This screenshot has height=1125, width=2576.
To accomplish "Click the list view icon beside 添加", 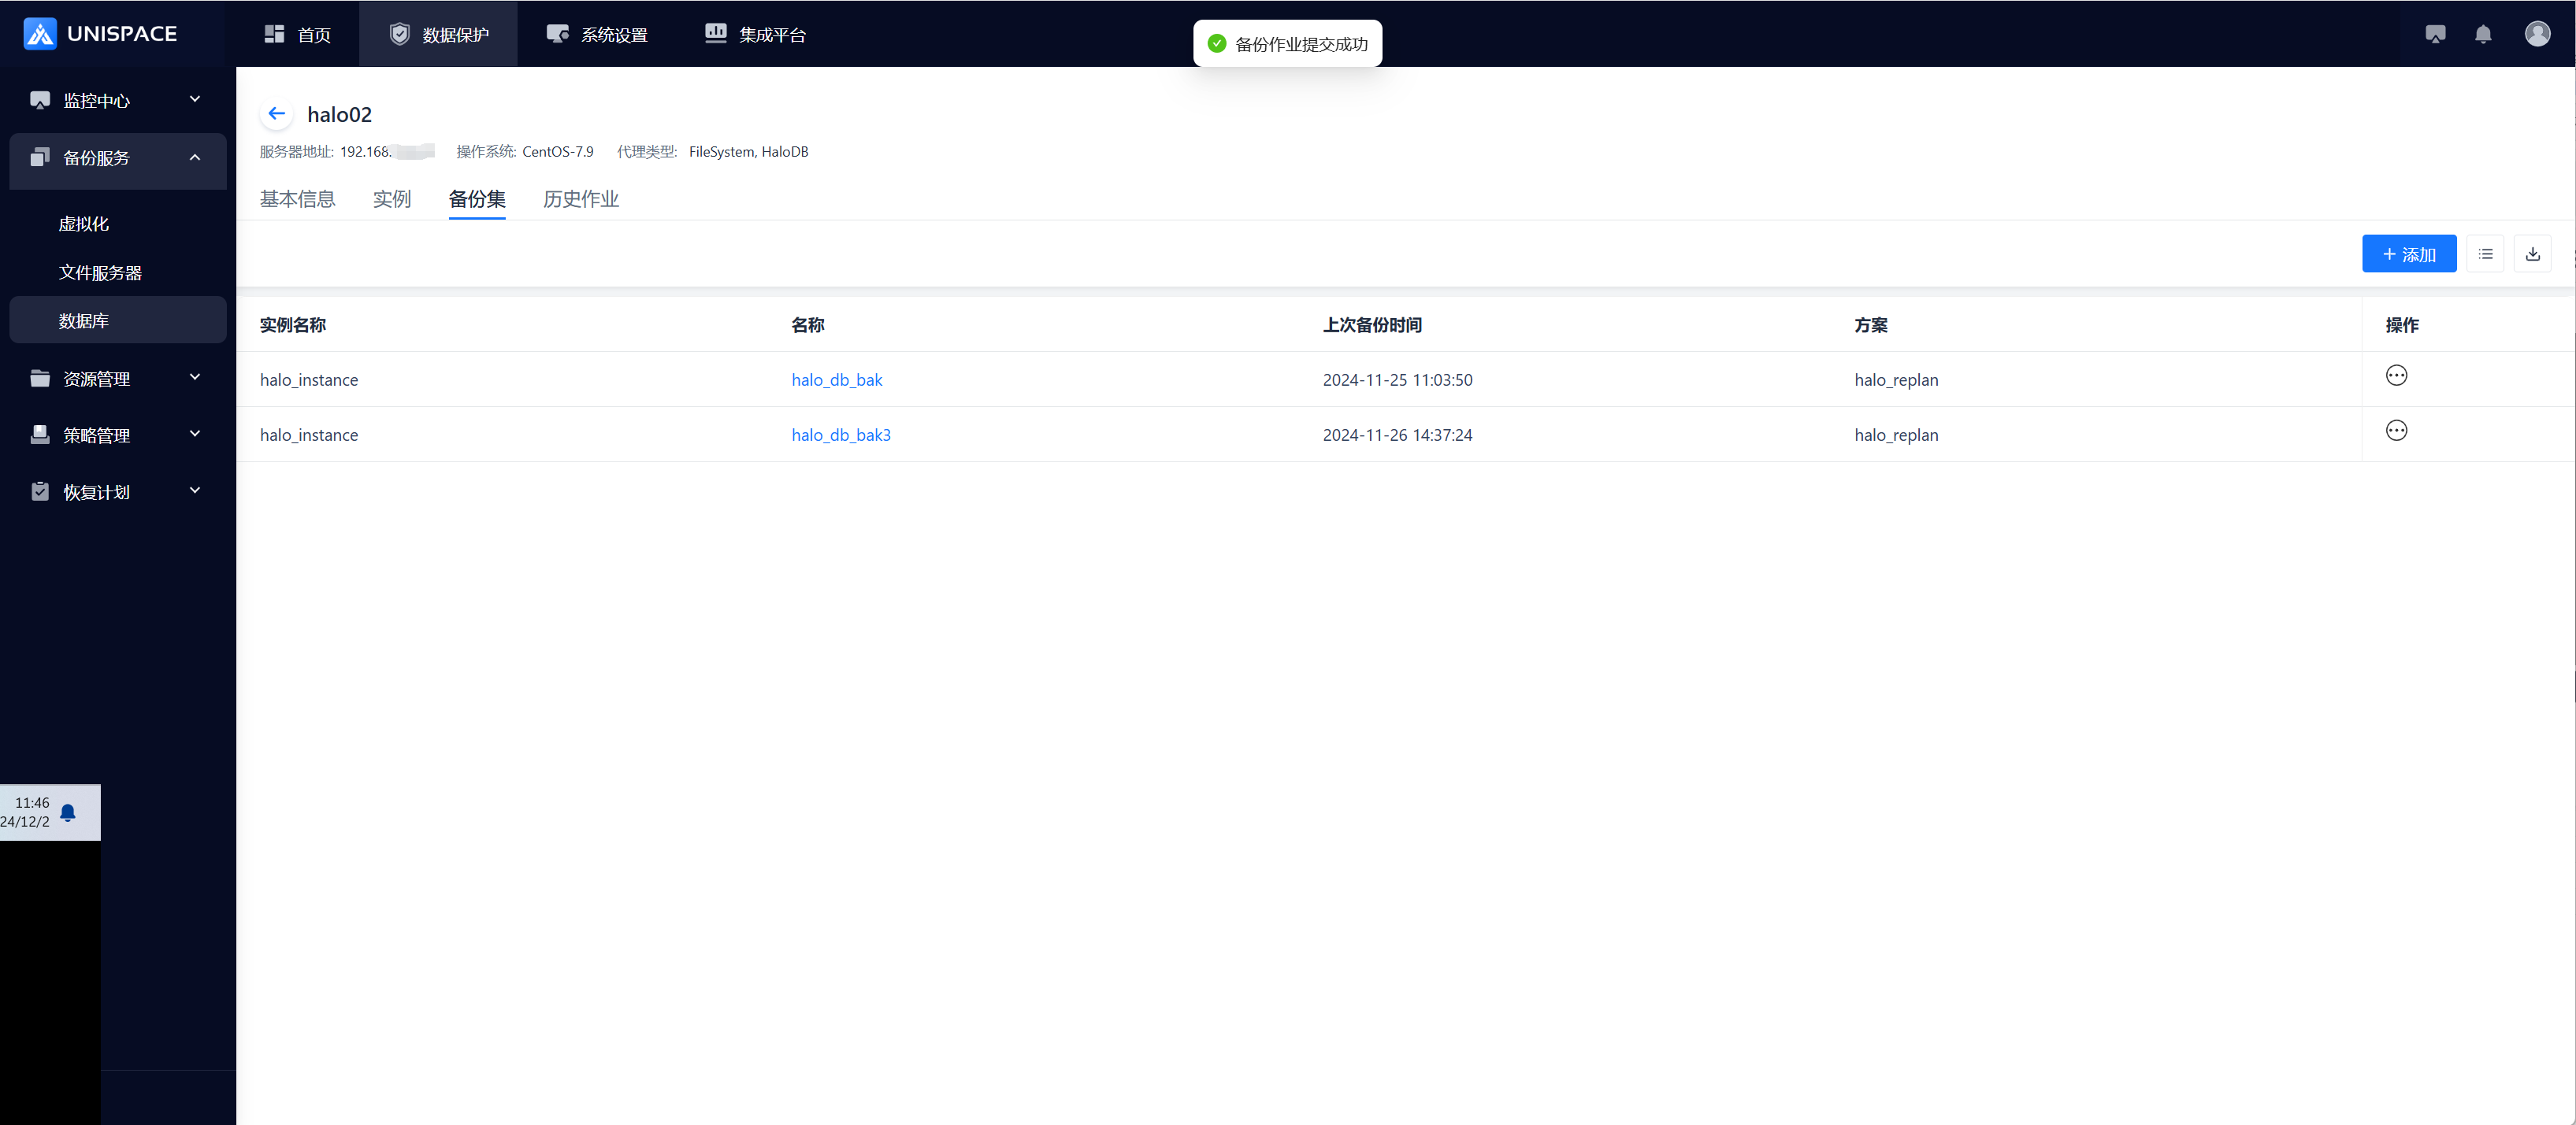I will click(x=2485, y=253).
